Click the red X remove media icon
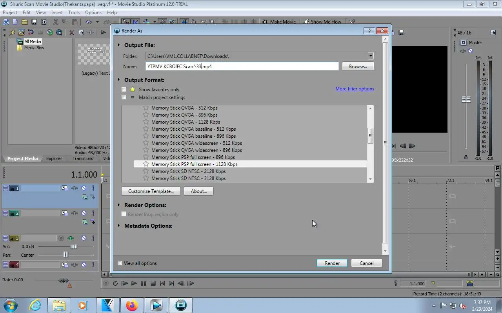 pyautogui.click(x=71, y=32)
